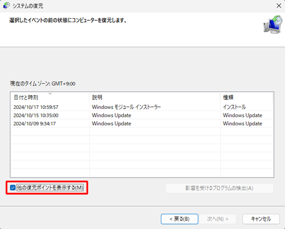
Task: Select restore point 2024/10/17 10:59:57
Action: (142, 107)
